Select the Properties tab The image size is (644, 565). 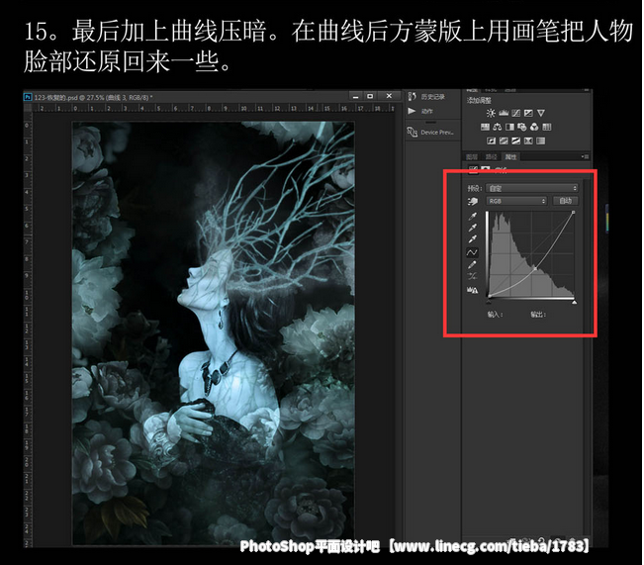[x=510, y=157]
